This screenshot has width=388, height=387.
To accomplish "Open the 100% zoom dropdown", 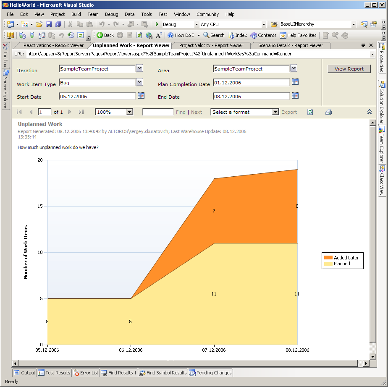I will pos(129,112).
